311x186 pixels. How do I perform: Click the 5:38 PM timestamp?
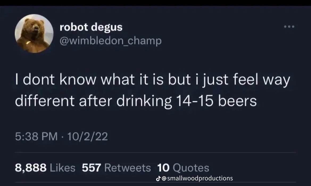(36, 137)
